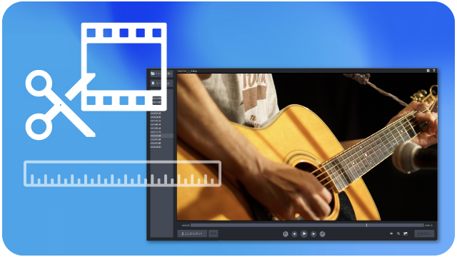Click the circular skip-forward icon
Viewport: 457px width, 257px height.
[322, 233]
